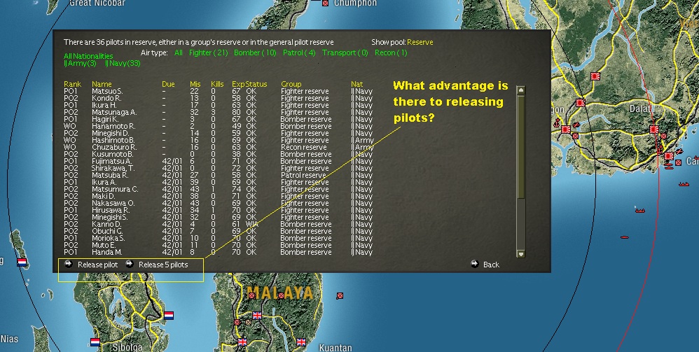This screenshot has height=352, width=699.
Task: Sort list by Nat column header
Action: [357, 84]
